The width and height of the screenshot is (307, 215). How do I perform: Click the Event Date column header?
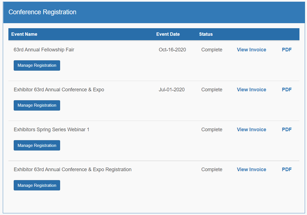tap(168, 34)
